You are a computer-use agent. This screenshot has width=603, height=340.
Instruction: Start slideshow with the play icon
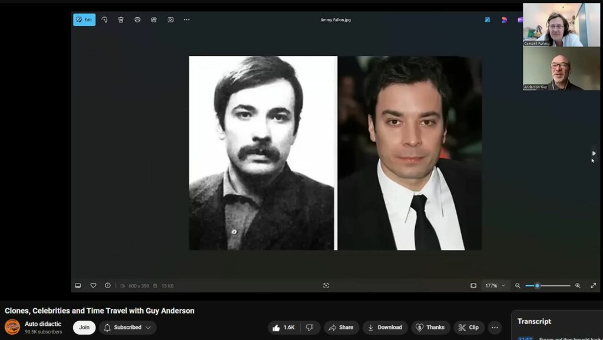(170, 19)
